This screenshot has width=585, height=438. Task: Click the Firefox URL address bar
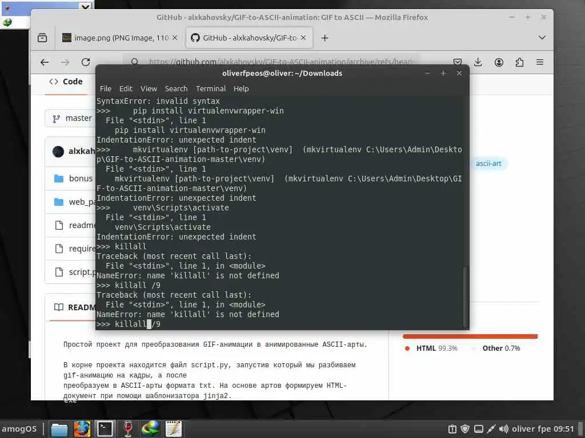[x=273, y=62]
